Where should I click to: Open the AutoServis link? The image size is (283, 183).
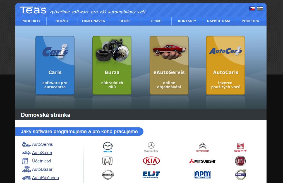[42, 144]
